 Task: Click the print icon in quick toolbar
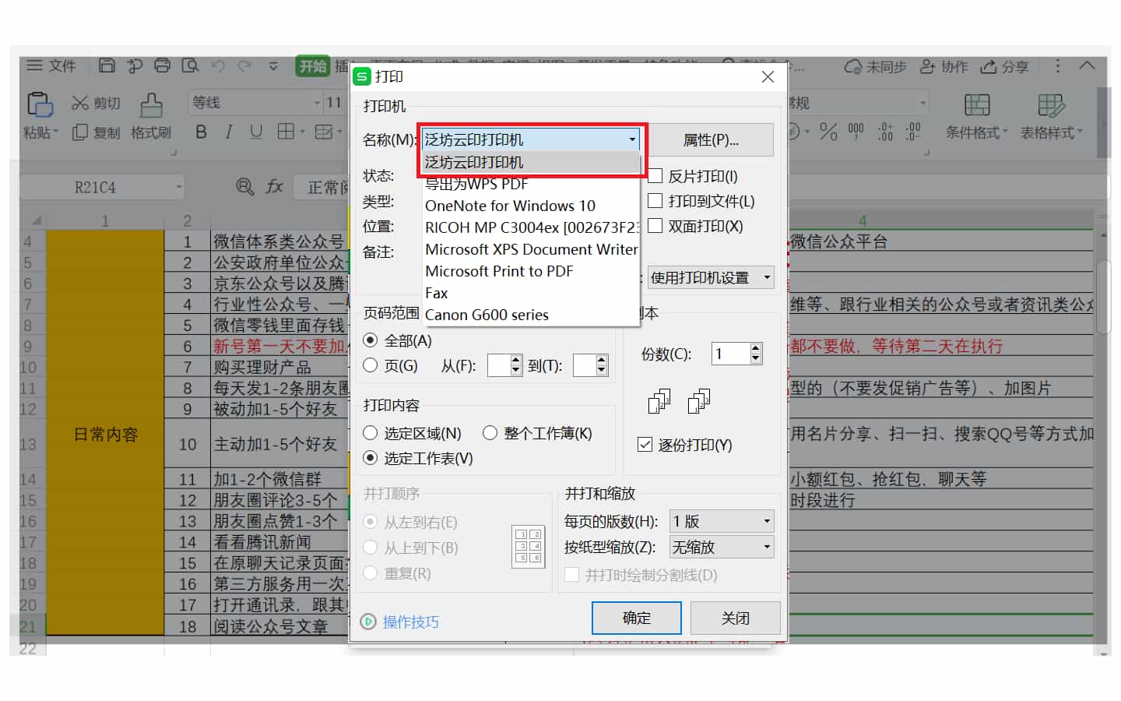pyautogui.click(x=162, y=66)
